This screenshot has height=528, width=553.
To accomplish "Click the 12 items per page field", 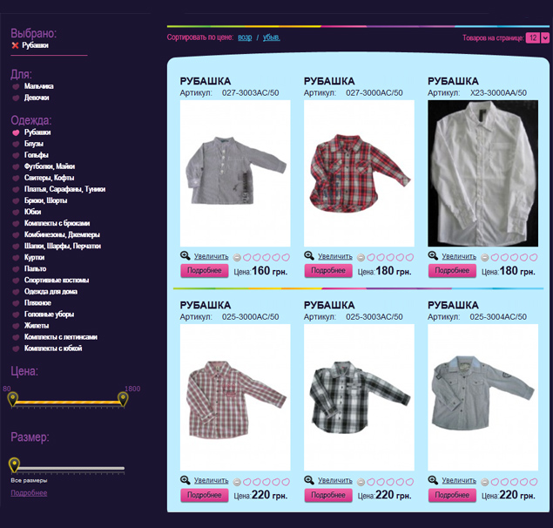I will 533,37.
